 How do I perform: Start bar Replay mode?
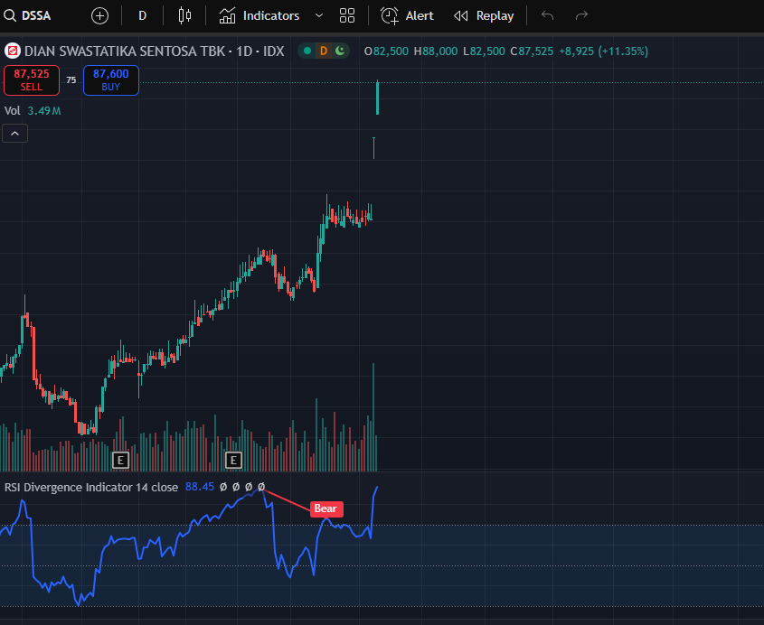click(484, 15)
